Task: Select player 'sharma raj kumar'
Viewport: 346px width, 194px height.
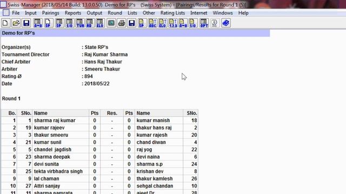Action: [x=55, y=120]
